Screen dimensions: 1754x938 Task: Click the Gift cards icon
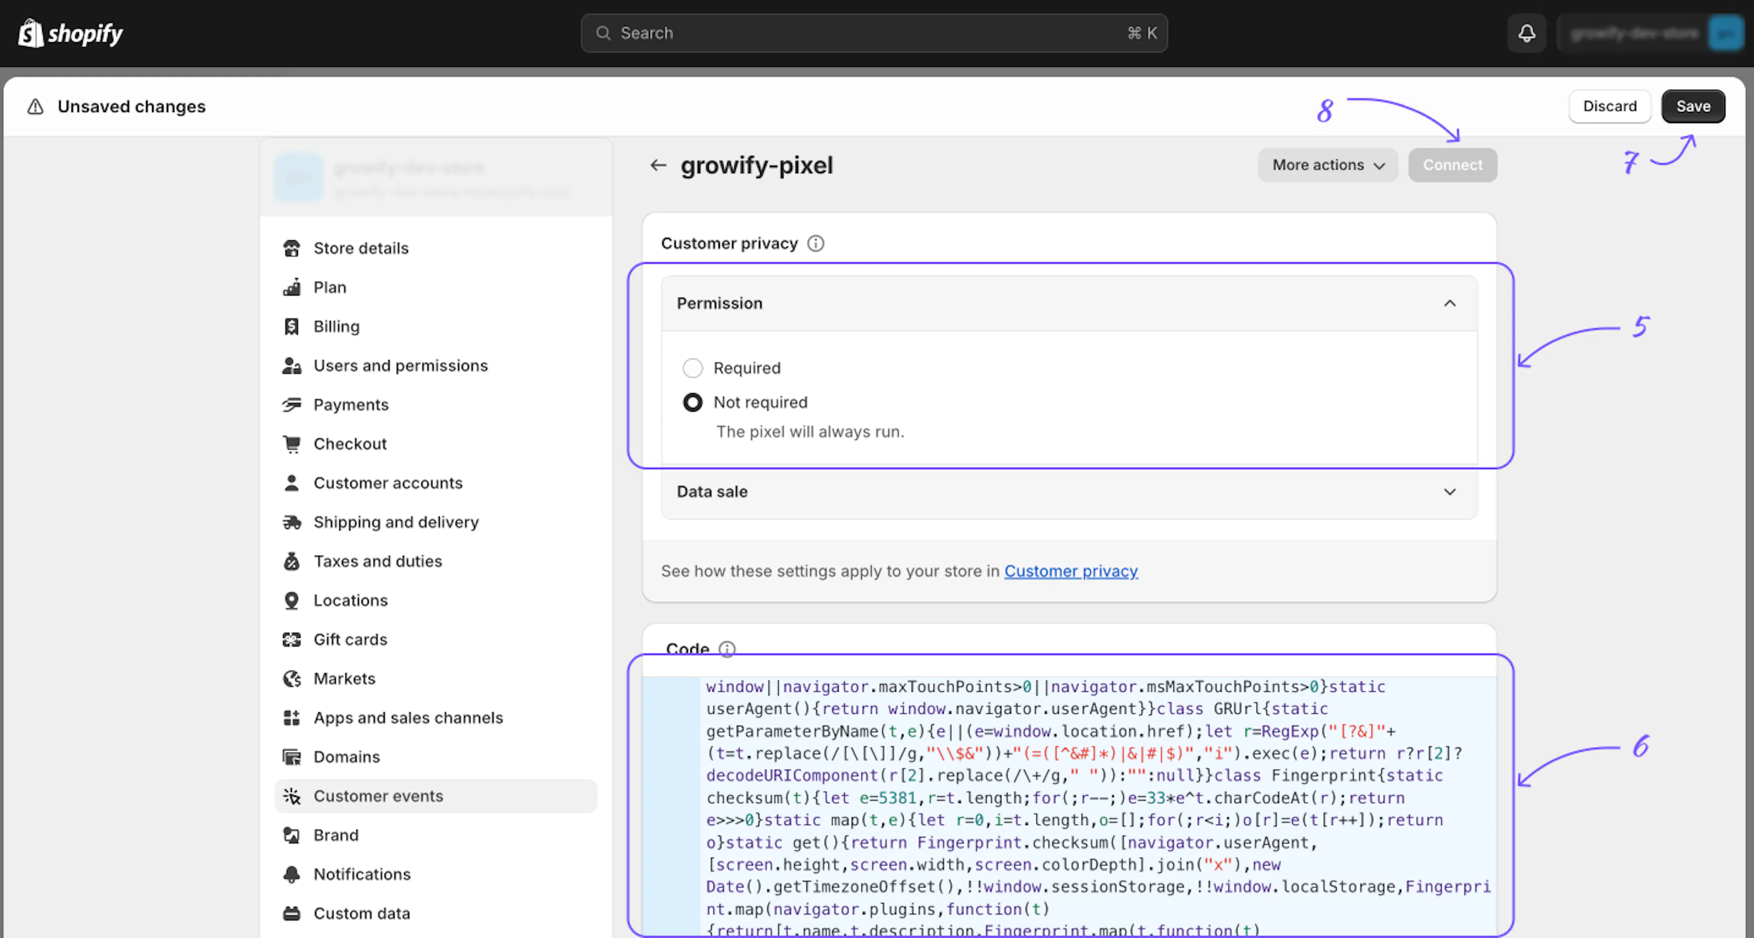[291, 639]
